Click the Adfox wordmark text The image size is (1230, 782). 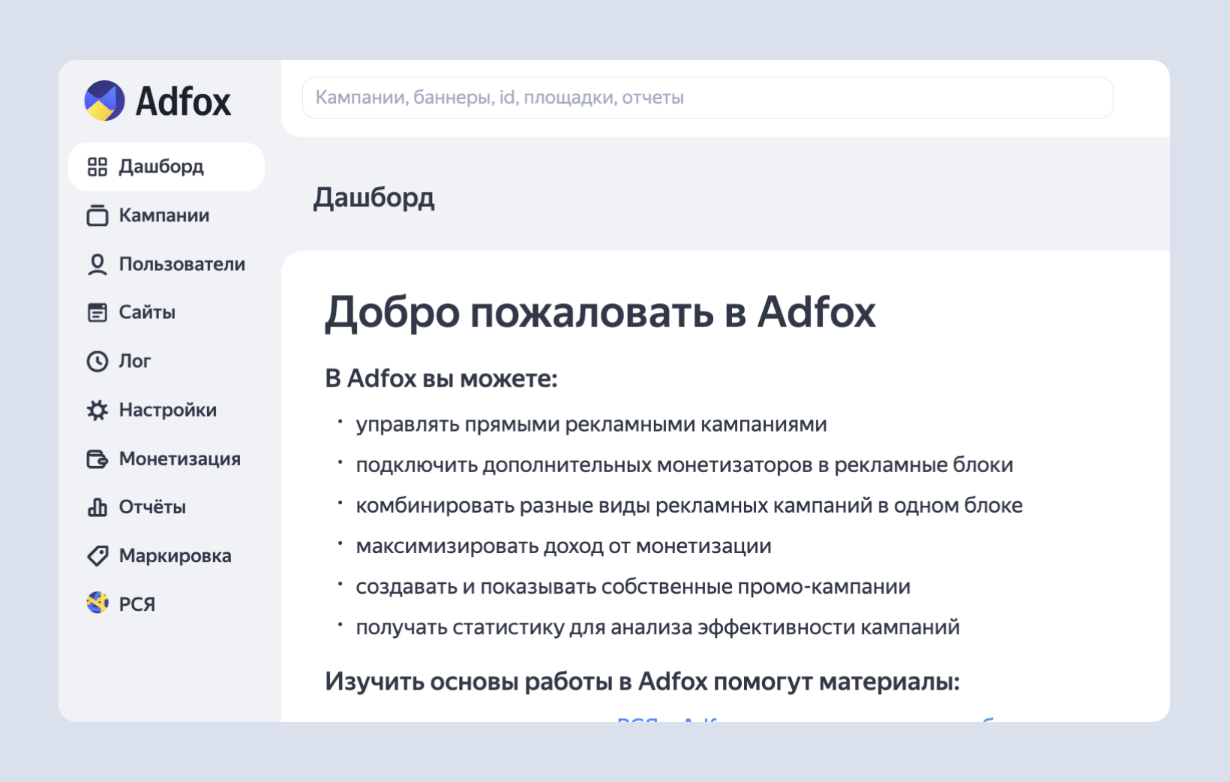(183, 101)
